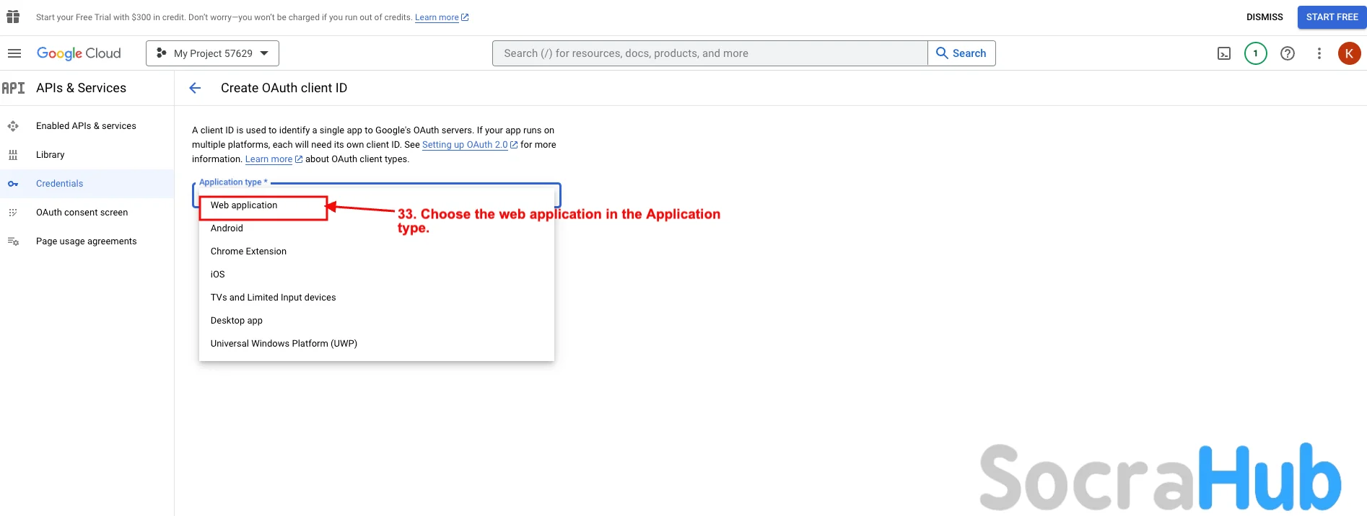Focus the resources search field

click(x=709, y=53)
